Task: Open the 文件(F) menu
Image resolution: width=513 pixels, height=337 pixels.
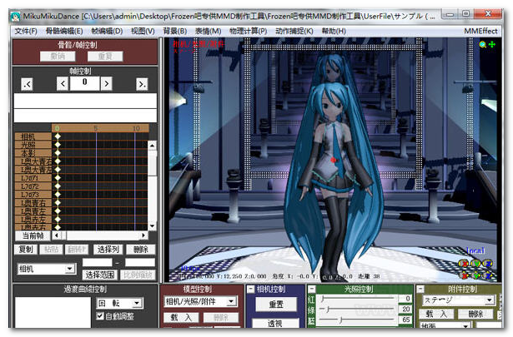Action: pyautogui.click(x=26, y=31)
